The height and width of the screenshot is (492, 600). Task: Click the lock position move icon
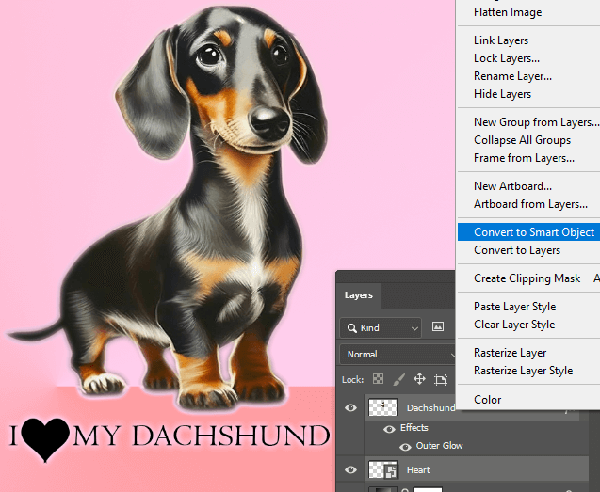419,379
